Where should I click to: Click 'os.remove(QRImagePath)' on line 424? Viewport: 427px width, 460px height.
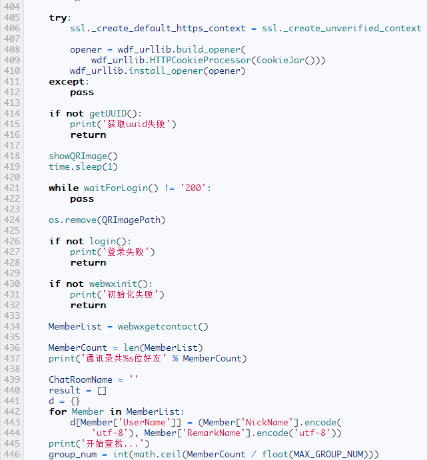(x=107, y=220)
